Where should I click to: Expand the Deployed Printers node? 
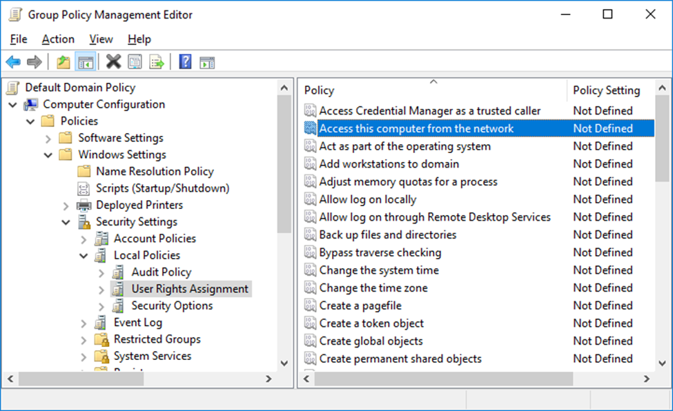coord(66,206)
